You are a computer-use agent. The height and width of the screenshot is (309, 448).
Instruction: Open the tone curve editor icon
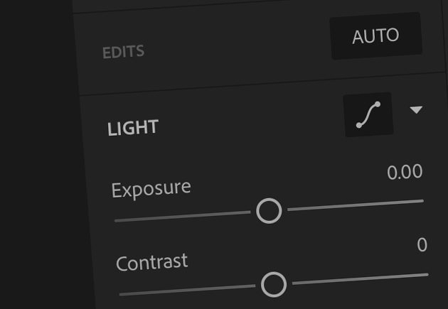point(368,114)
